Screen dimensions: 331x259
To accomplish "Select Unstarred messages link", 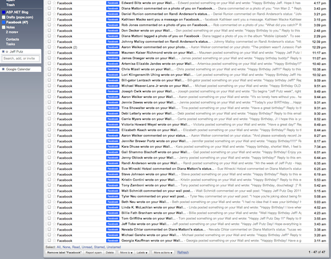I will pos(114,247).
